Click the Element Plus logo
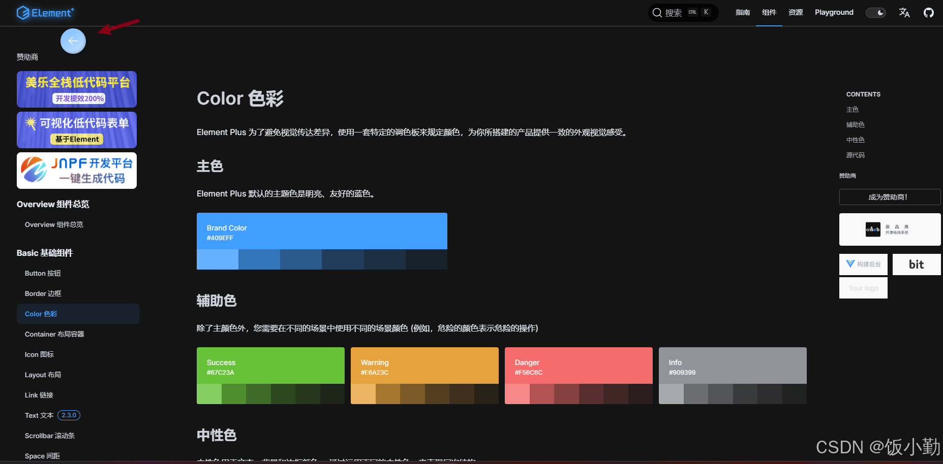The image size is (943, 464). [46, 12]
